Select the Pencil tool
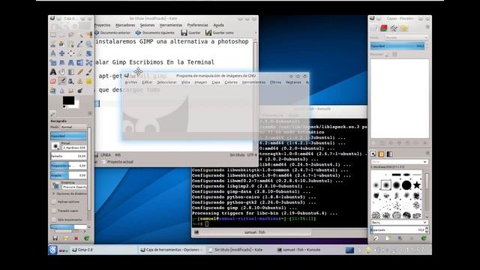This screenshot has width=480, height=270. [80, 72]
